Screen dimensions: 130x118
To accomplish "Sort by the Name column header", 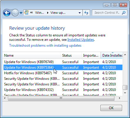I will [x=31, y=55].
